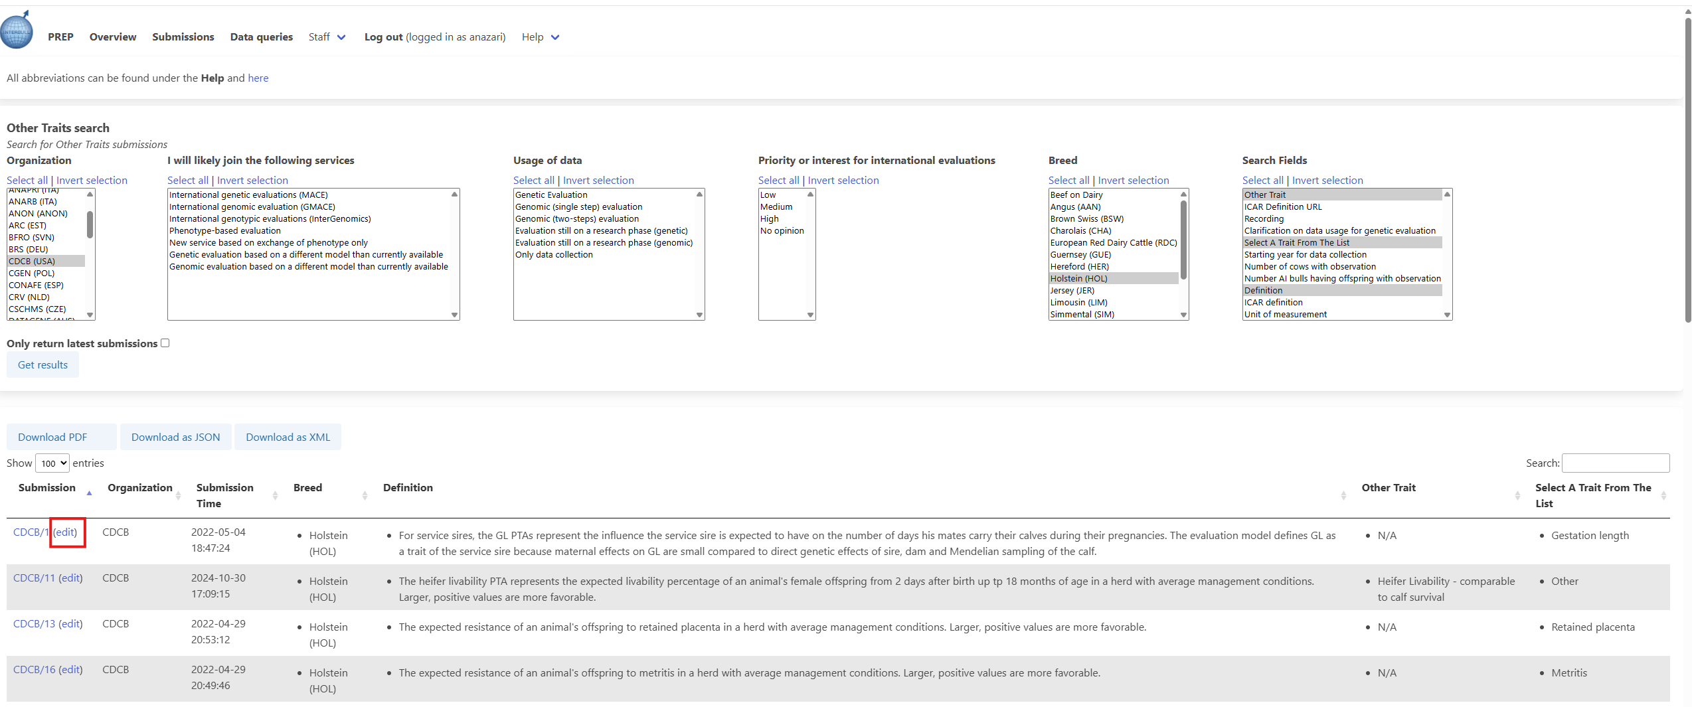Sort by the Other Trait column arrows
The width and height of the screenshot is (1692, 707).
click(x=1517, y=495)
